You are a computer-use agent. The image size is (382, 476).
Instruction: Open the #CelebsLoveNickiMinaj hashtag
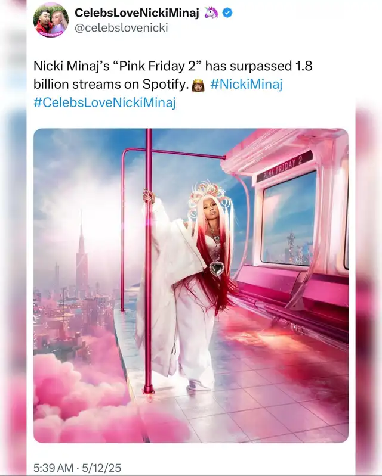click(x=104, y=102)
